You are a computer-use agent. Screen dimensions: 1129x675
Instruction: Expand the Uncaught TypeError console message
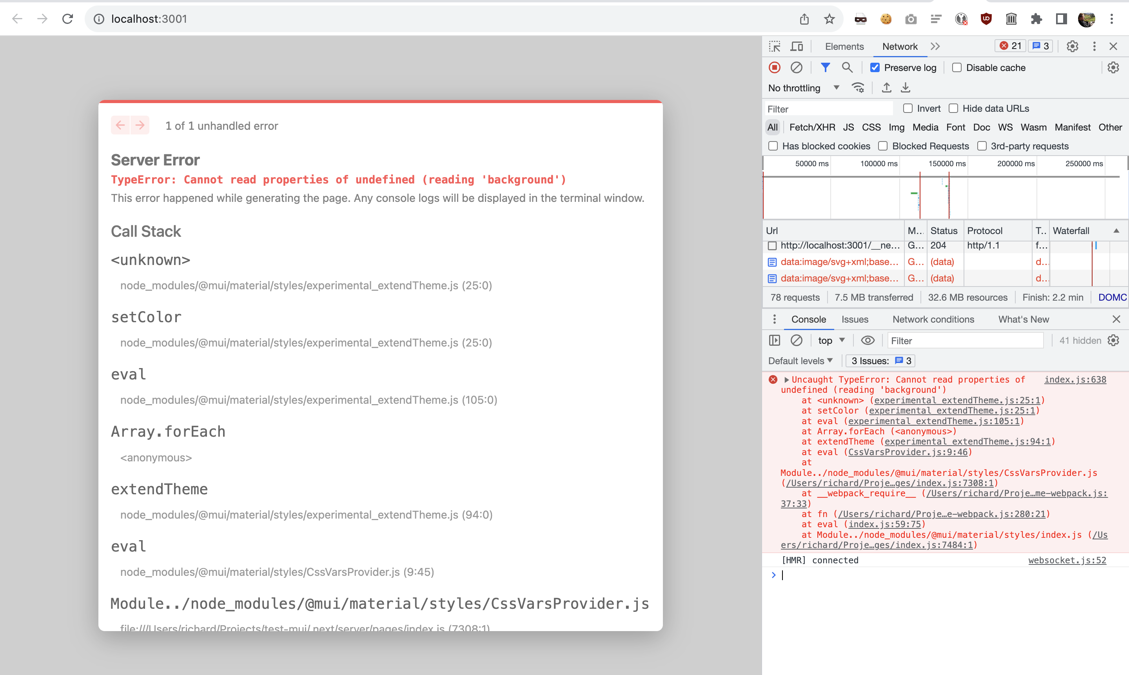coord(786,380)
